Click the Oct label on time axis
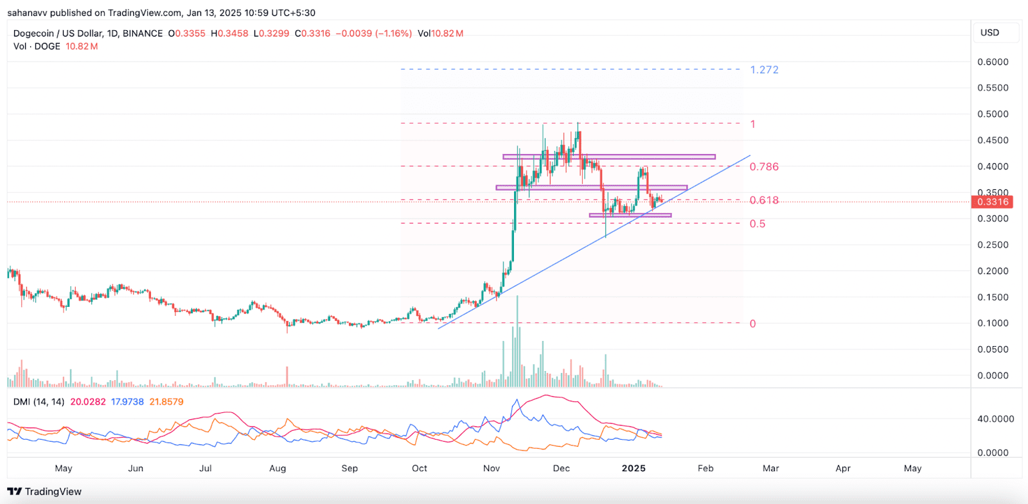The height and width of the screenshot is (504, 1028). coord(420,468)
